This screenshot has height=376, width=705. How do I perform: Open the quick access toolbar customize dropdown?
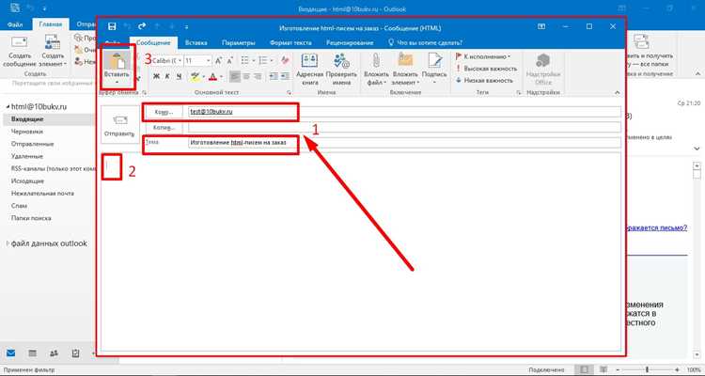click(x=187, y=27)
